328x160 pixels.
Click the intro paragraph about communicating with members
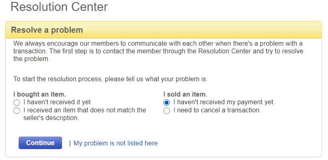[x=159, y=51]
